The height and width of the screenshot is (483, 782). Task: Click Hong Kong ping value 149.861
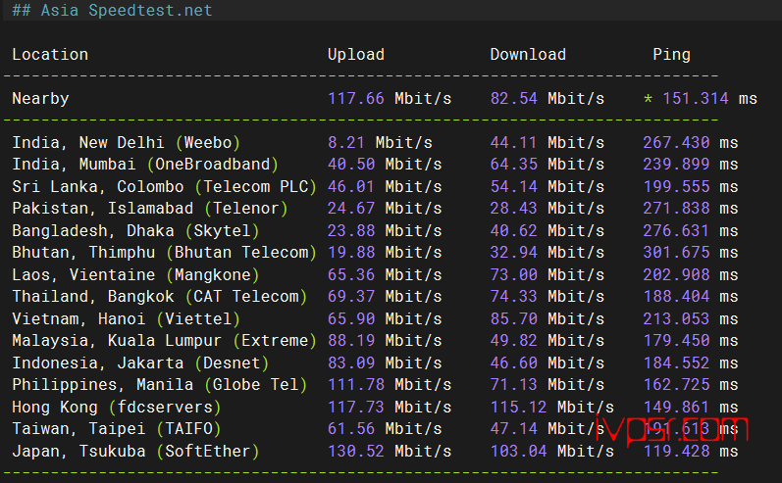[676, 407]
